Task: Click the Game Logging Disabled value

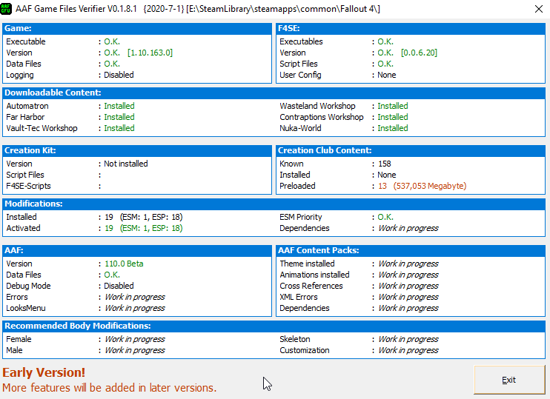Action: tap(119, 75)
